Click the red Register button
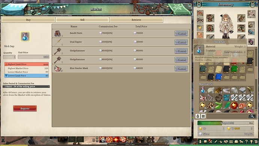Screen dimensions: 259x146 pos(25,109)
